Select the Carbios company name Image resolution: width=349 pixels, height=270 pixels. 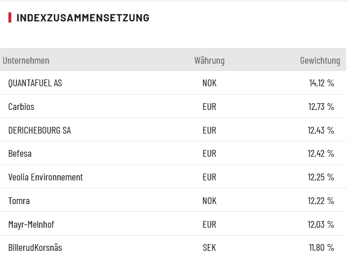tap(21, 107)
